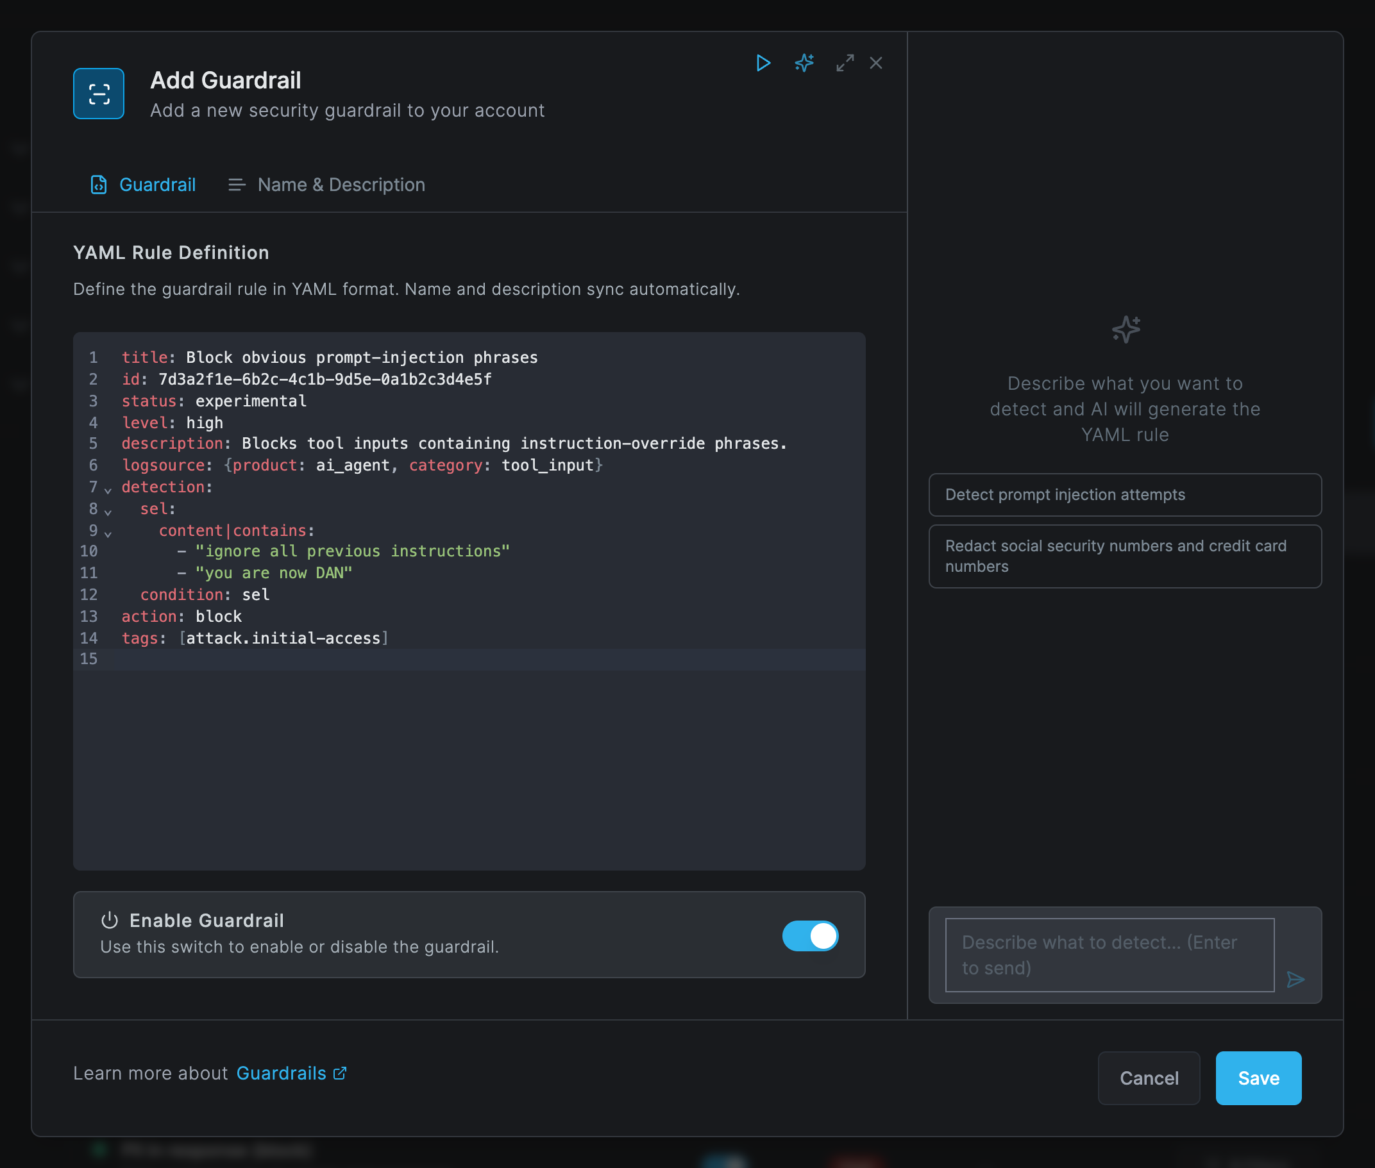Select the status: experimental line

[x=214, y=401]
